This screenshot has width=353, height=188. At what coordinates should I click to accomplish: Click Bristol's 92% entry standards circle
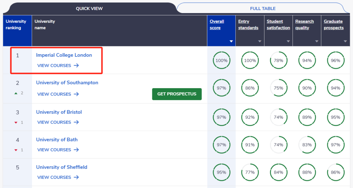coord(250,117)
